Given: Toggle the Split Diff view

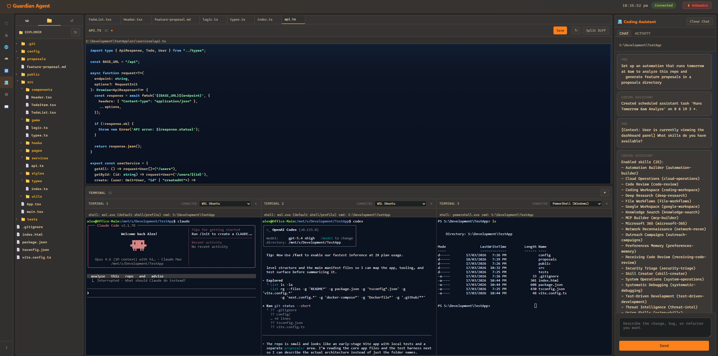Looking at the screenshot, I should pyautogui.click(x=596, y=30).
